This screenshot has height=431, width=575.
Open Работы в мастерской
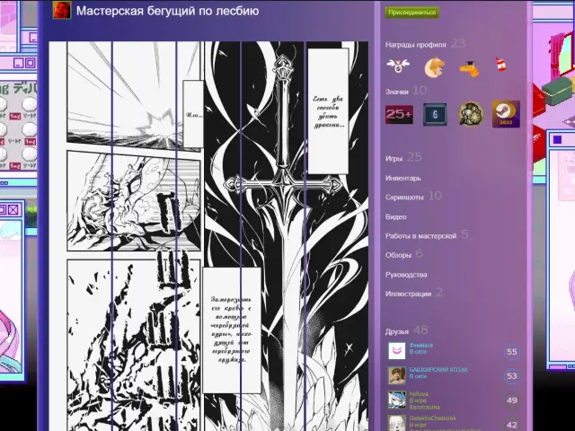(420, 235)
